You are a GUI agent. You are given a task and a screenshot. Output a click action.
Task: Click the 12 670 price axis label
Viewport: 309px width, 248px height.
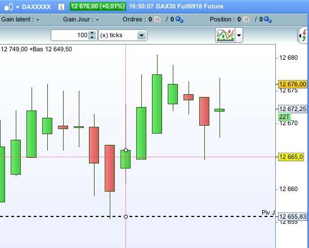coord(289,123)
